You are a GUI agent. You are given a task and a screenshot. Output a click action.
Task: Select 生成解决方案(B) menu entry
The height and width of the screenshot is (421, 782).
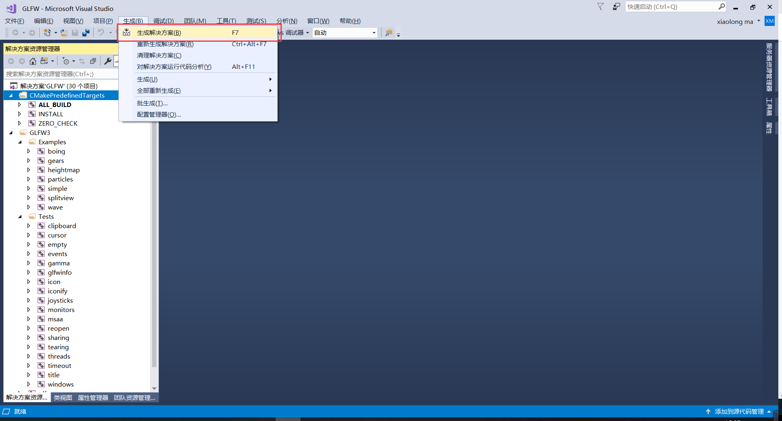tap(198, 32)
